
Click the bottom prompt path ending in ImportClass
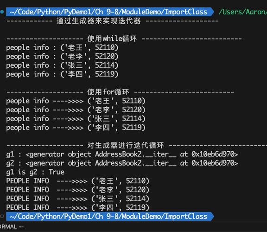coord(108,217)
